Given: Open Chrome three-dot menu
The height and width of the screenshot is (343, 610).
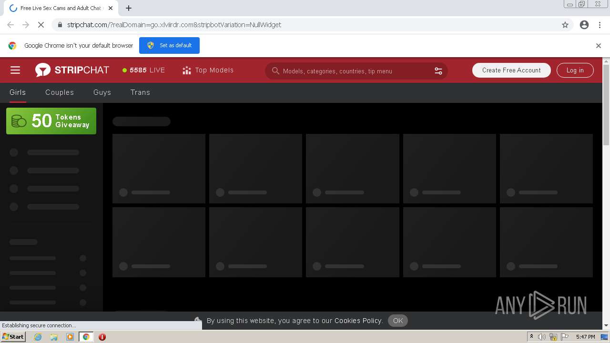Looking at the screenshot, I should coord(600,25).
